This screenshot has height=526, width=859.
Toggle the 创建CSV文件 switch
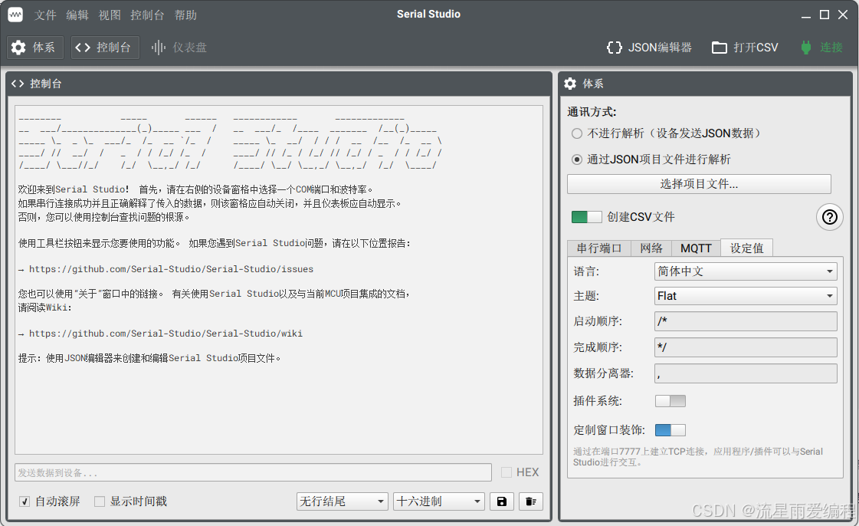pyautogui.click(x=586, y=217)
